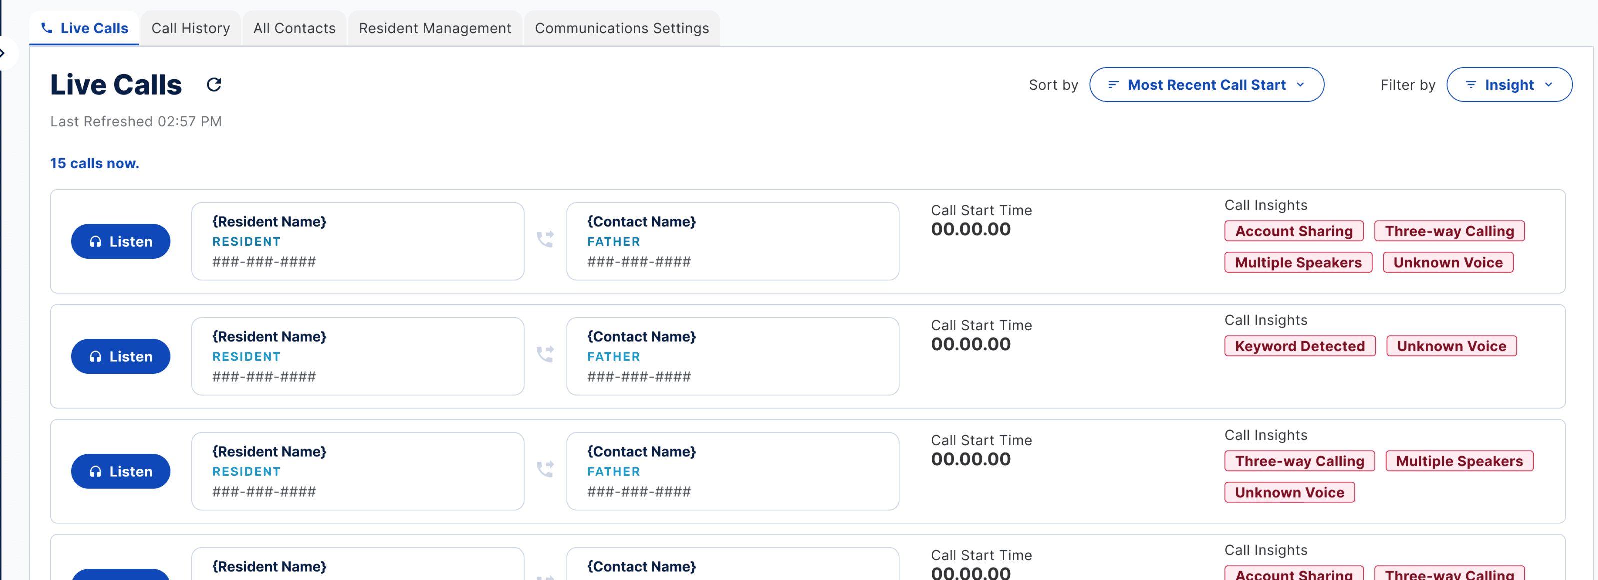Image resolution: width=1598 pixels, height=580 pixels.
Task: Select first row's Contact Name card
Action: pos(732,241)
